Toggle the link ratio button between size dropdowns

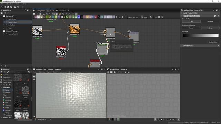coord(142,17)
